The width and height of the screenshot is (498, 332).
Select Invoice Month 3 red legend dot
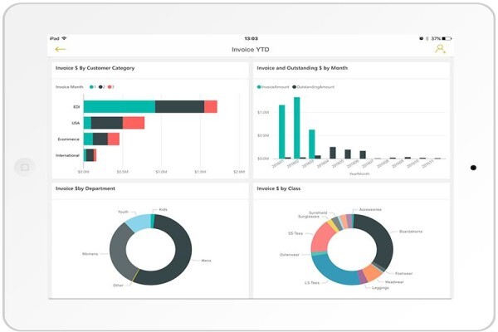point(110,86)
